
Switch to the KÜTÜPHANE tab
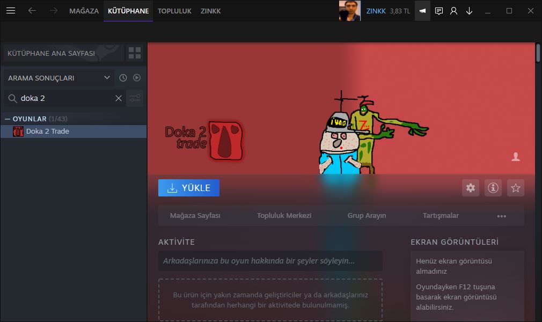point(128,11)
